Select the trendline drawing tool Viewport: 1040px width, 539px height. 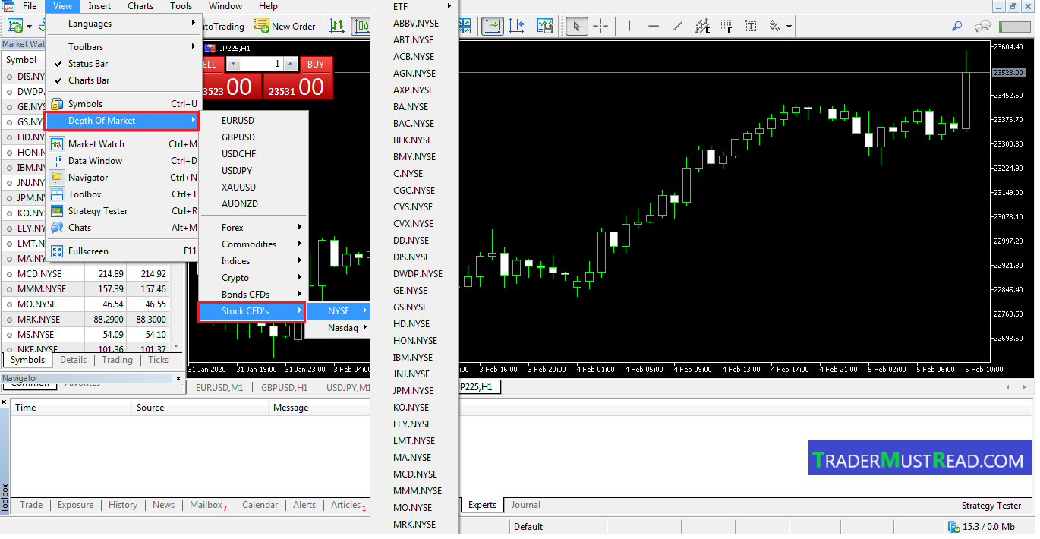677,27
